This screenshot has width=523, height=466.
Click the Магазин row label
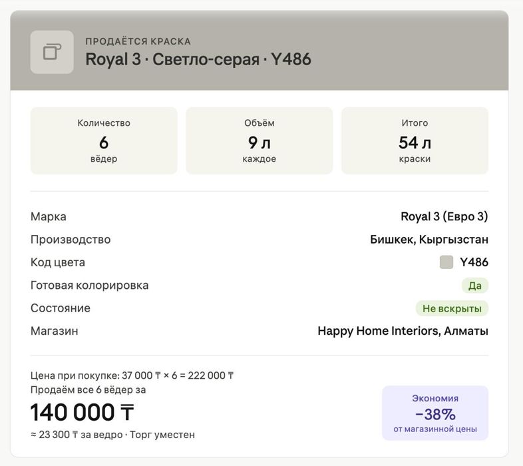coord(55,331)
